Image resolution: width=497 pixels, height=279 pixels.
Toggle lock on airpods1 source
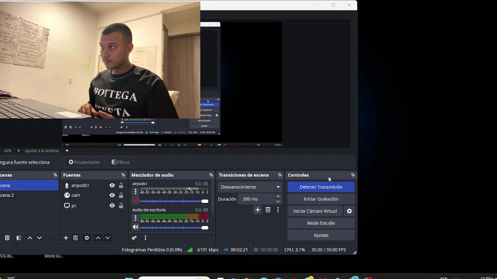[x=121, y=186]
